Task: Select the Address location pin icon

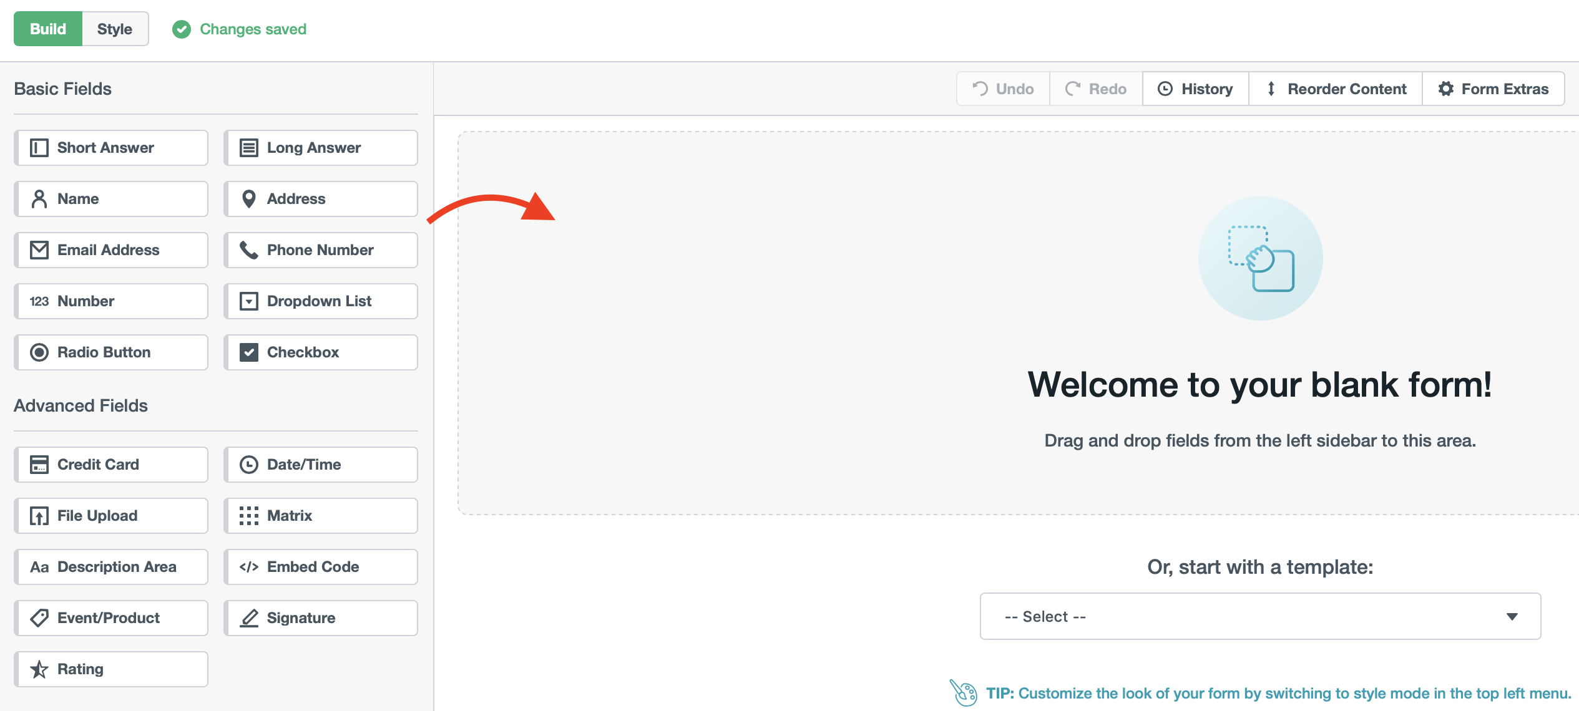Action: (249, 198)
